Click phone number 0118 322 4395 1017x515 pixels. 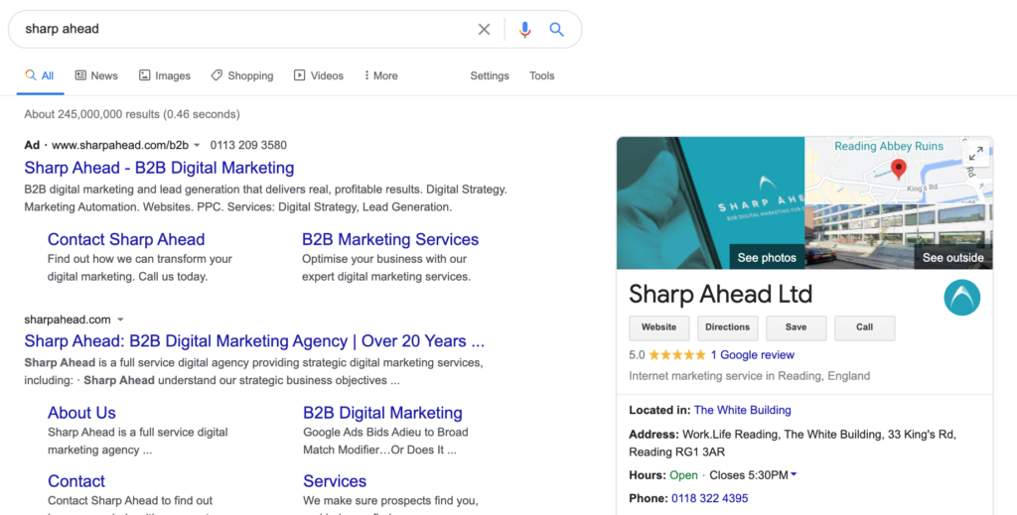click(709, 498)
